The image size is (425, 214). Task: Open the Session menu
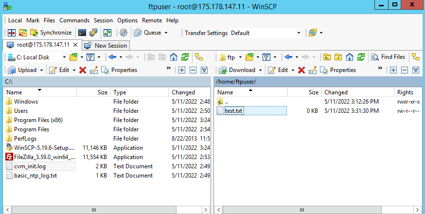pyautogui.click(x=103, y=20)
